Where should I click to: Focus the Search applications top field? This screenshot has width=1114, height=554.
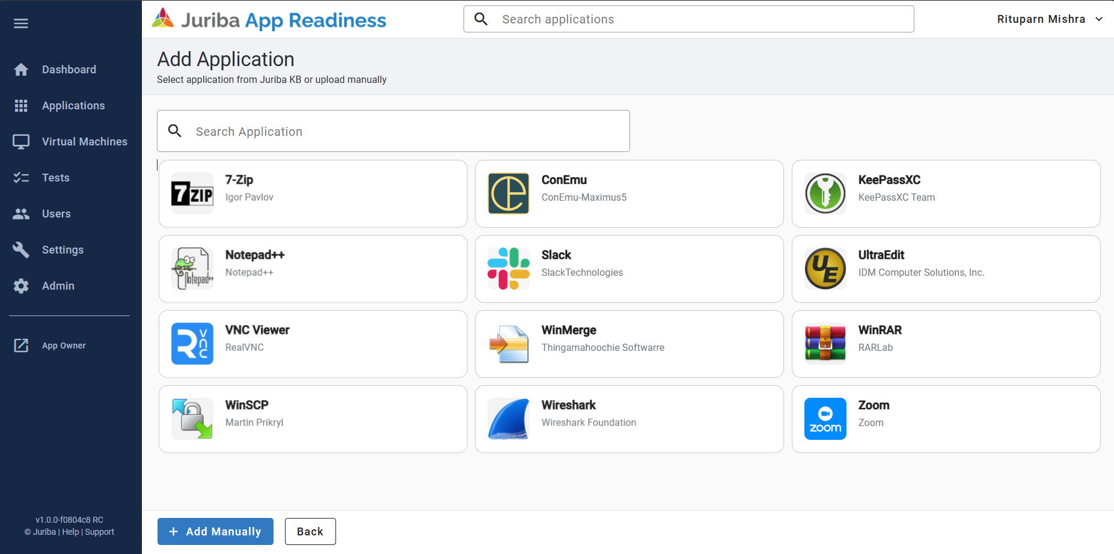point(689,19)
